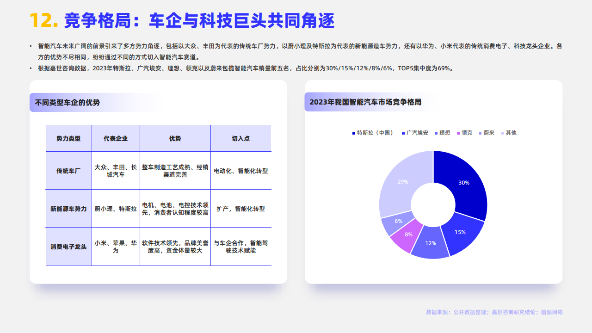Select the 12% donut segment

[431, 243]
